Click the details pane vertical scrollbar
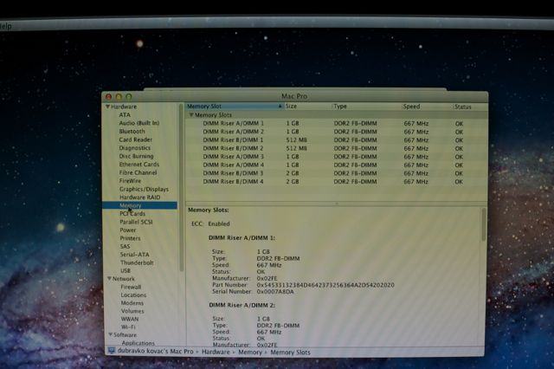The image size is (554, 369). point(483,225)
